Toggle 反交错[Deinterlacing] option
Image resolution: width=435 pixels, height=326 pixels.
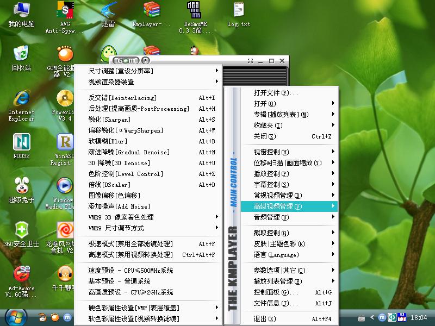[x=148, y=98]
